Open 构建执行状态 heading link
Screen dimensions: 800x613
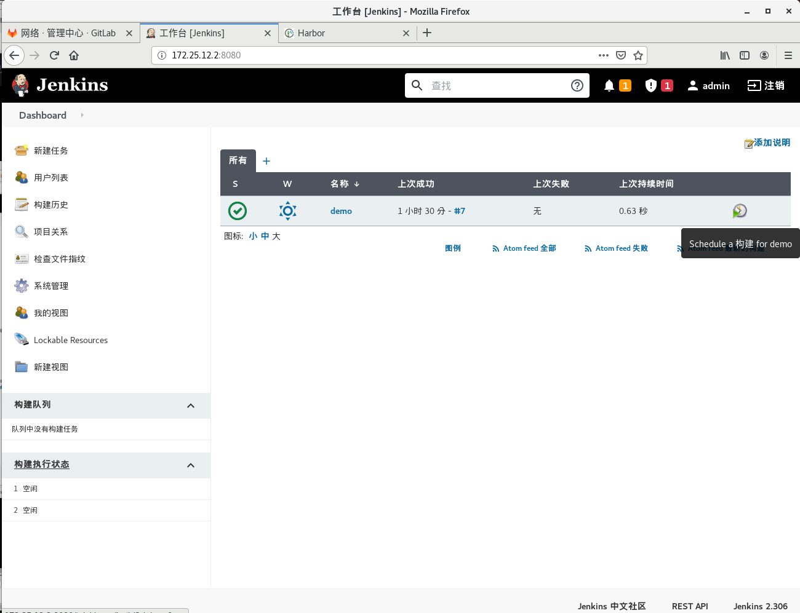[42, 464]
